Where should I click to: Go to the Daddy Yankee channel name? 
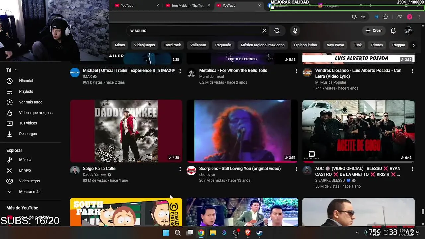pos(95,175)
